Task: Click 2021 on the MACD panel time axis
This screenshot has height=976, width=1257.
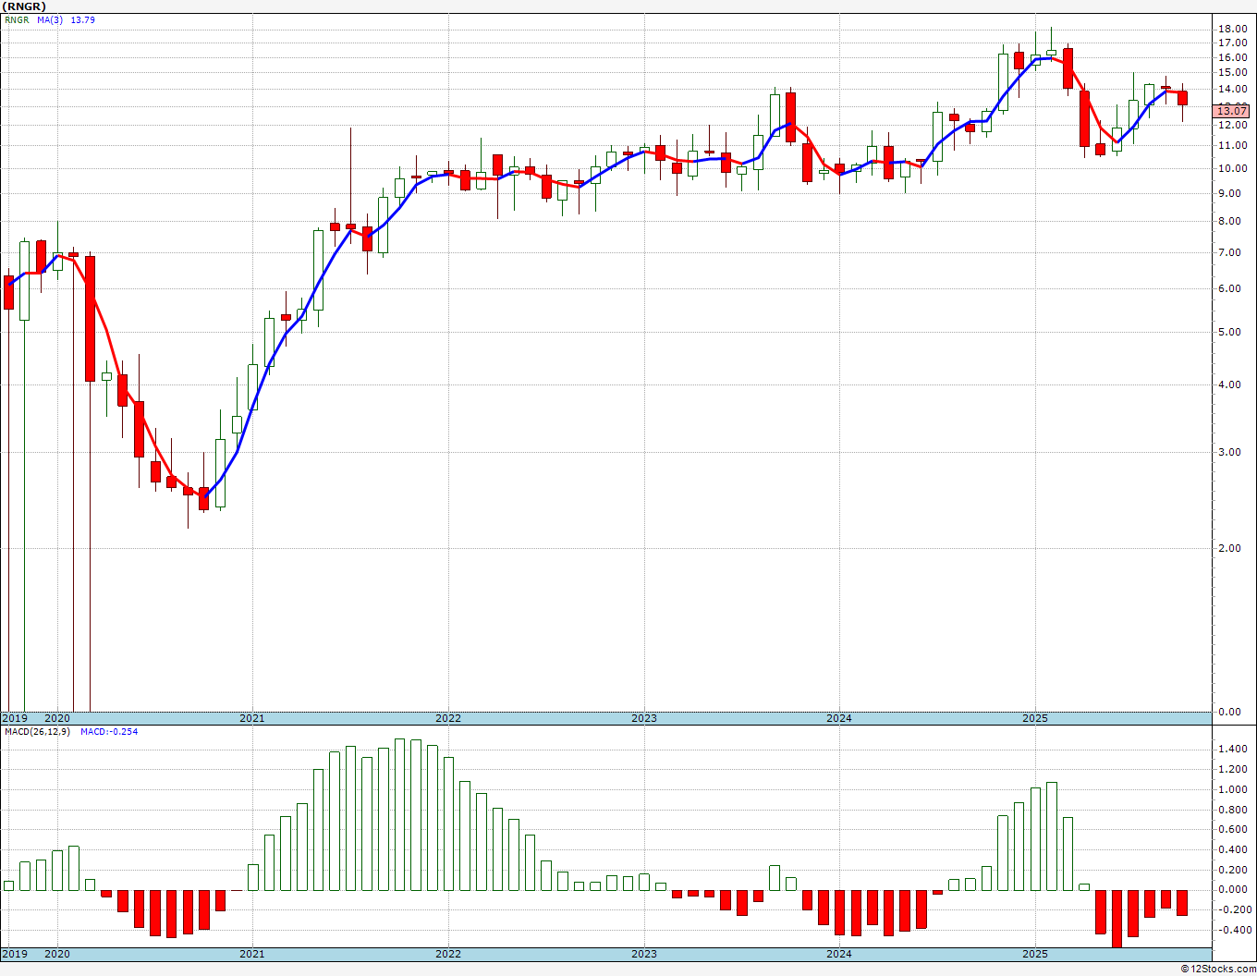Action: pos(252,954)
